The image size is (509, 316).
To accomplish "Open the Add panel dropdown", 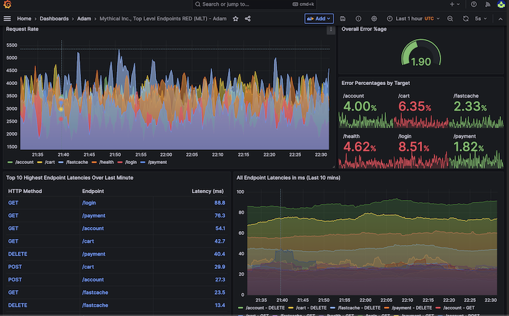I will 319,19.
